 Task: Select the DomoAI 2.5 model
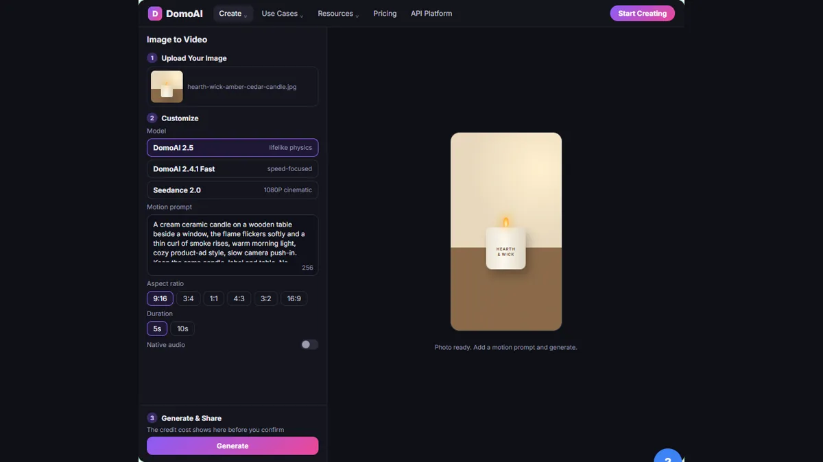click(x=232, y=148)
